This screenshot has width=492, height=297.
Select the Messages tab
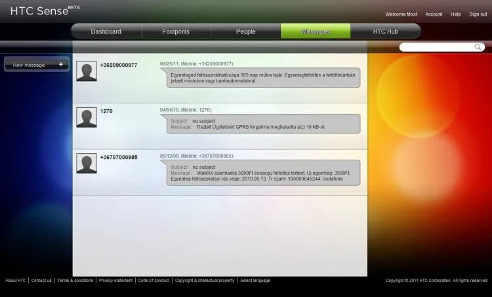point(316,31)
